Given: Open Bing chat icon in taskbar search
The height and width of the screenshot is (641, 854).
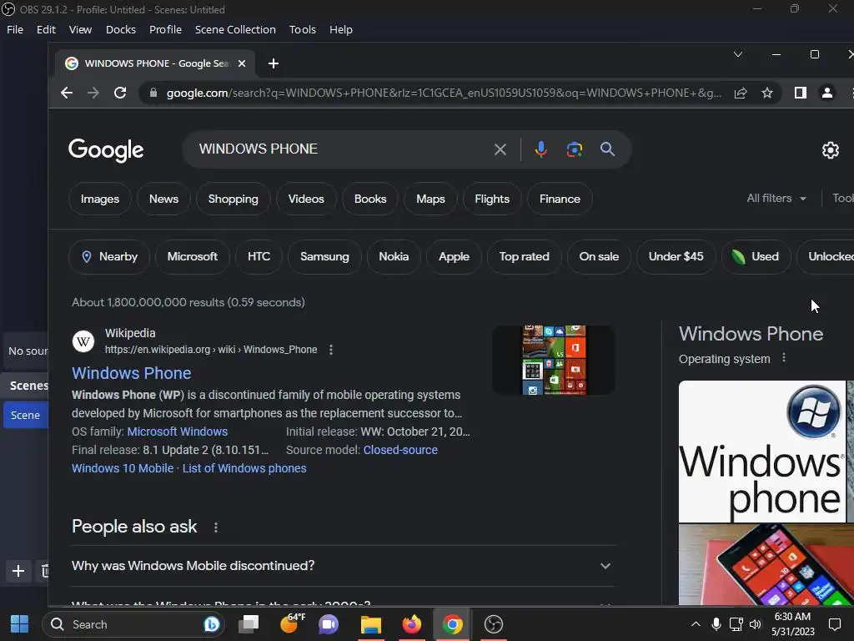Looking at the screenshot, I should [211, 624].
